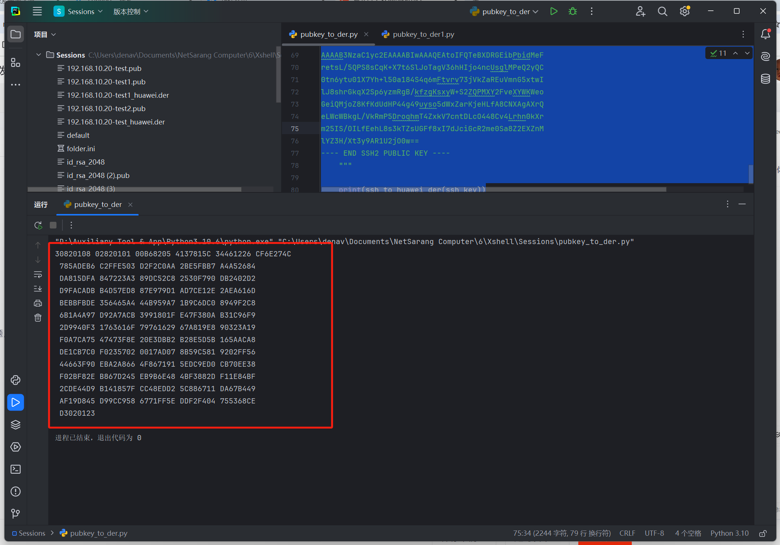Open the Problems panel

(16, 492)
